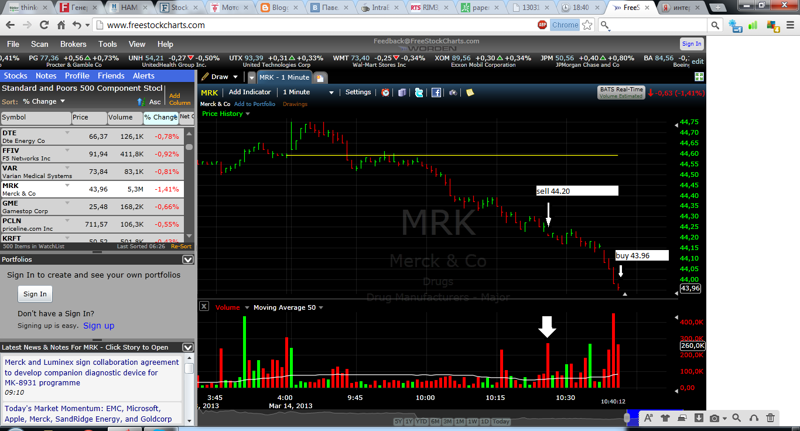
Task: Click the green fullscreen chart icon
Action: pyautogui.click(x=699, y=77)
